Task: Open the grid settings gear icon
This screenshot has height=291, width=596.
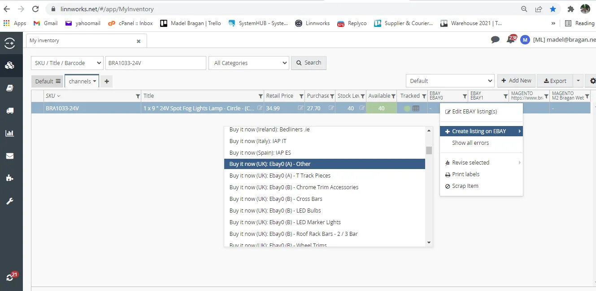Action: [x=593, y=81]
